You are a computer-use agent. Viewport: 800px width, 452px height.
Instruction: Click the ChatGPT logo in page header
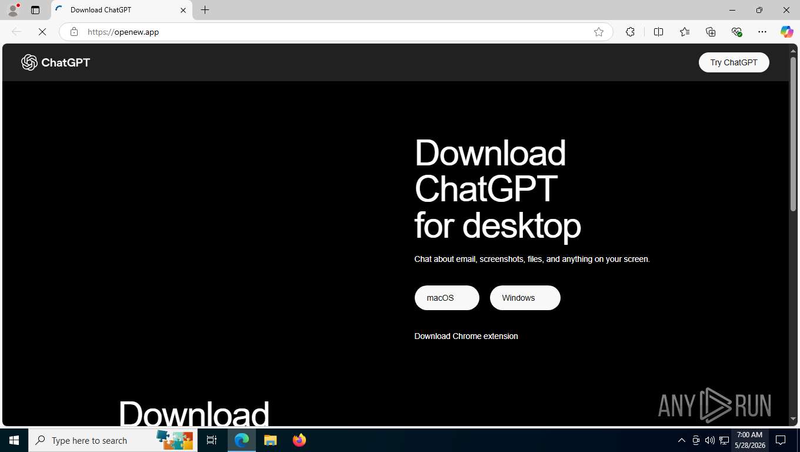click(x=55, y=62)
